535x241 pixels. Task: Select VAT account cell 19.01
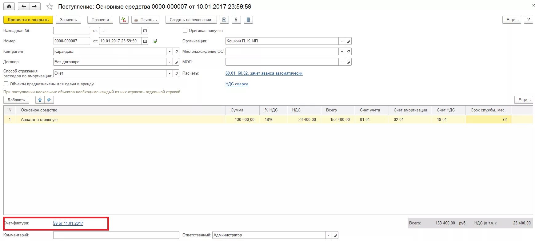pyautogui.click(x=449, y=120)
